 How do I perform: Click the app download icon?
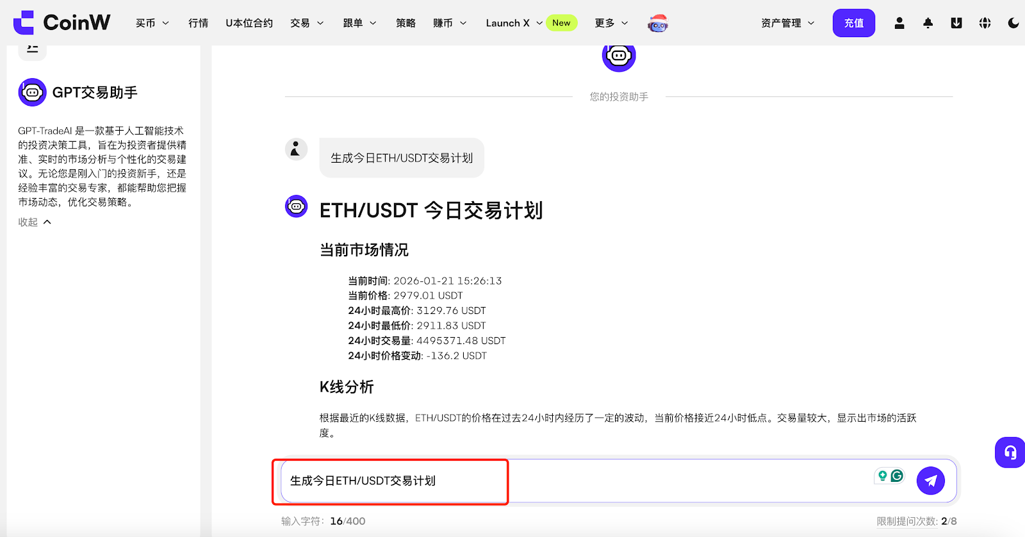tap(956, 23)
